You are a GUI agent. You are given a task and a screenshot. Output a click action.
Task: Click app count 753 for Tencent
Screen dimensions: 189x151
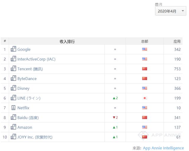click(177, 69)
